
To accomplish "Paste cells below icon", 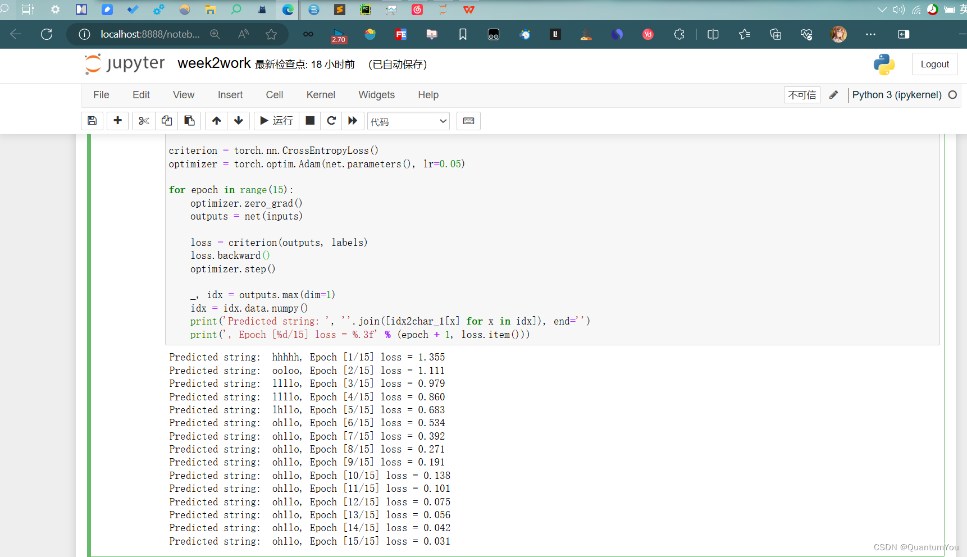I will (190, 121).
